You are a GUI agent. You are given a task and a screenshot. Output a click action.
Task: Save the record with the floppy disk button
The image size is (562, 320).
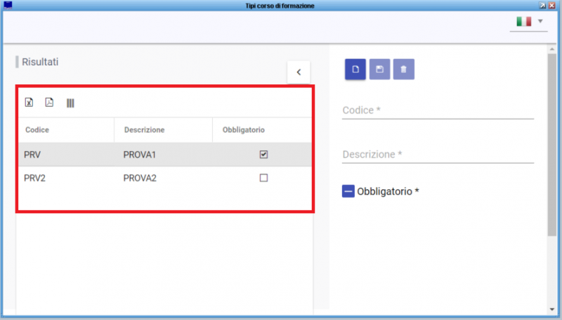379,69
